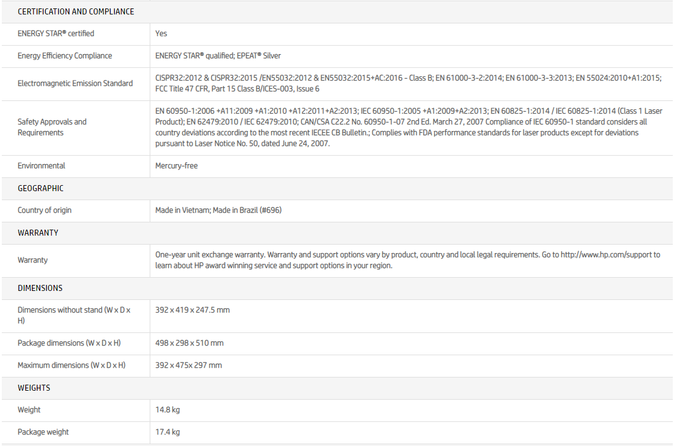Select the Mercury-free environmental value

(x=176, y=166)
